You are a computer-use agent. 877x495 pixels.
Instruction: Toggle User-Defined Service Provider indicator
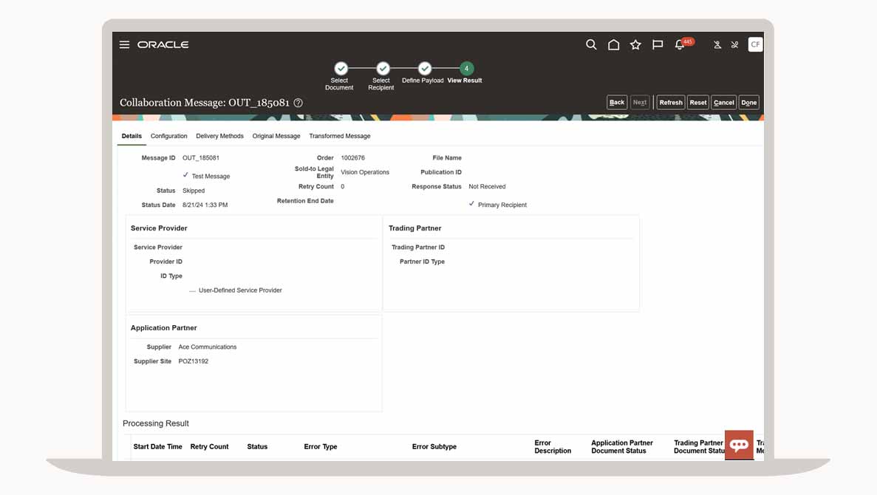click(192, 291)
